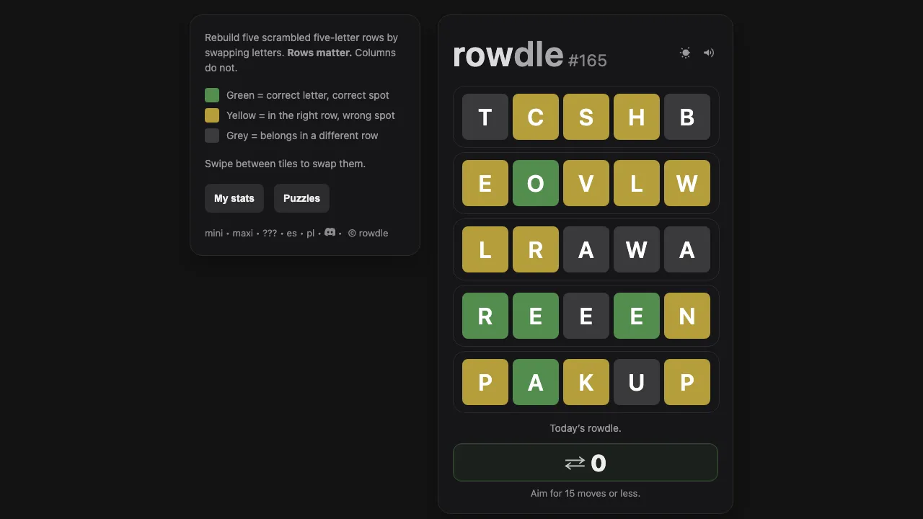Tap the yellow W tile in EOVLW row
923x519 pixels.
(687, 183)
